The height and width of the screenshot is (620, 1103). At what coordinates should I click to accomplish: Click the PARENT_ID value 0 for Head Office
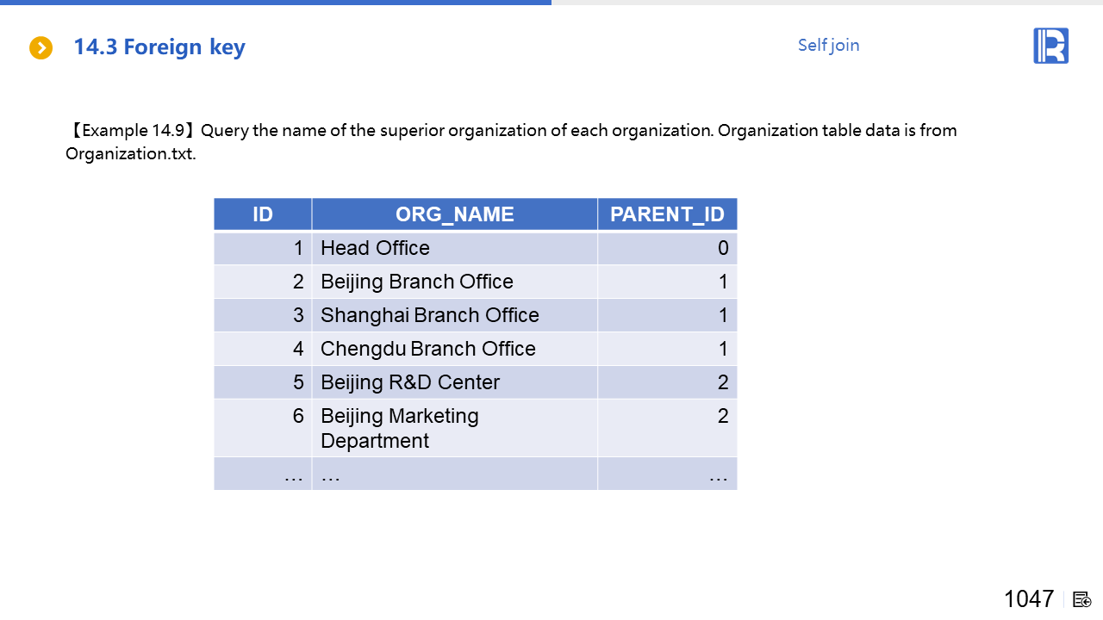pyautogui.click(x=722, y=248)
